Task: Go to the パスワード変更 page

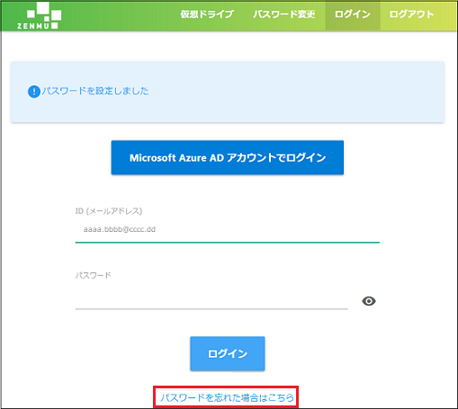Action: [284, 14]
